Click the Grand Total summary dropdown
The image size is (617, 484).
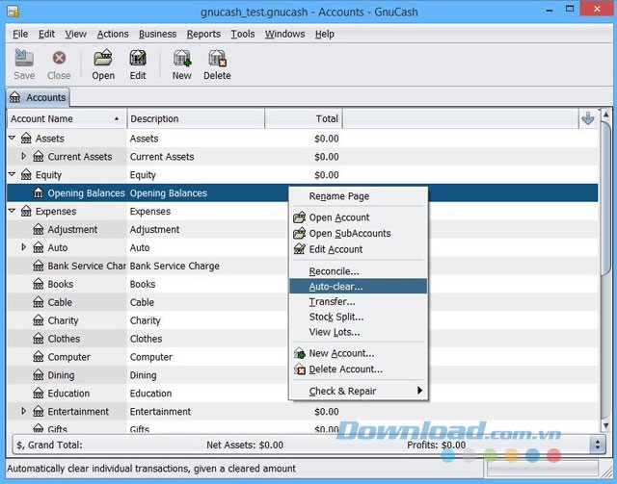[x=597, y=445]
